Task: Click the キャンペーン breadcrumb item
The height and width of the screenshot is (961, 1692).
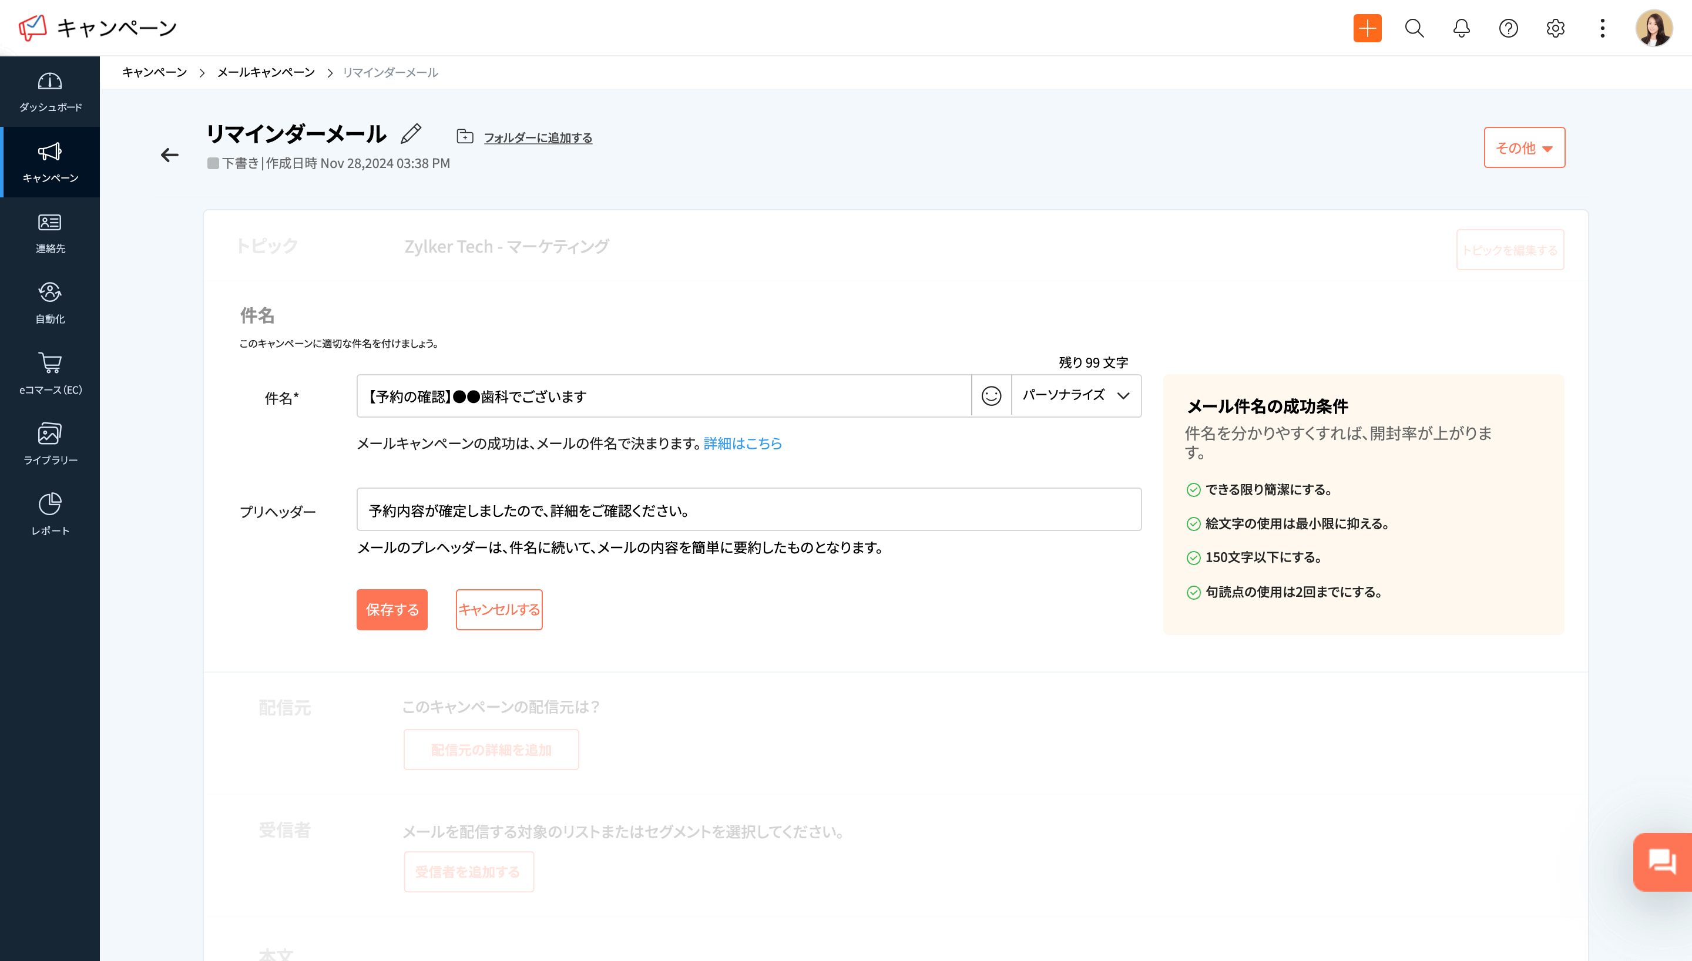Action: 155,73
